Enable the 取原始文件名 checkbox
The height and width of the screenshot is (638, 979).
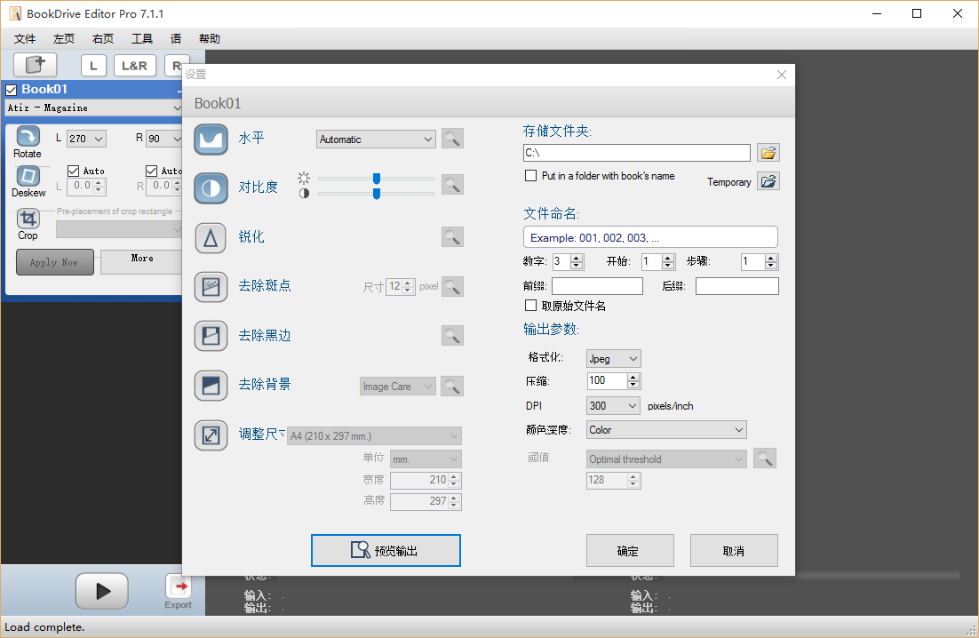point(531,306)
